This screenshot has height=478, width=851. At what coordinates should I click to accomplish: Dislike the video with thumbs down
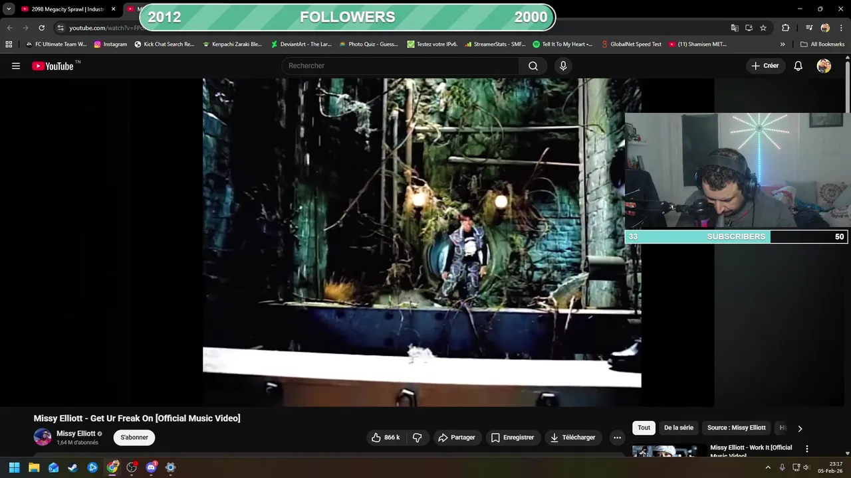point(418,438)
